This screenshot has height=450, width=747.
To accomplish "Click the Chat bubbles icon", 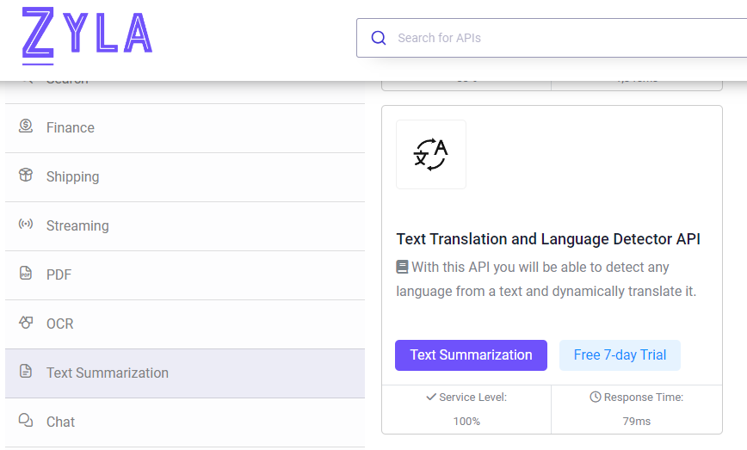I will point(26,421).
